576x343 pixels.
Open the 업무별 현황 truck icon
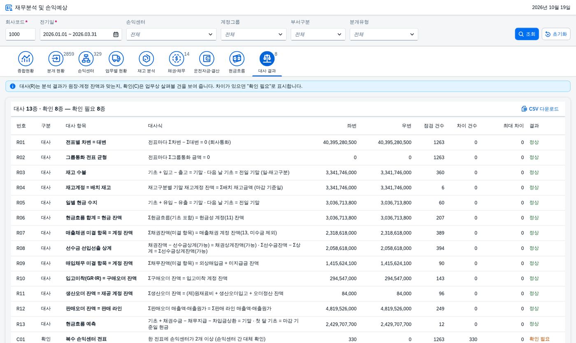click(x=116, y=58)
